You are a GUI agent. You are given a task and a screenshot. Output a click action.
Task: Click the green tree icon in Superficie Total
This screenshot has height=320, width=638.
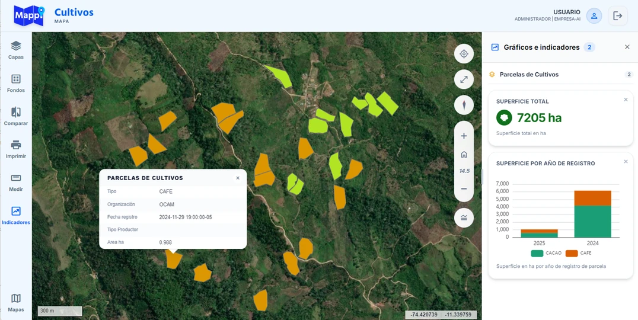504,119
